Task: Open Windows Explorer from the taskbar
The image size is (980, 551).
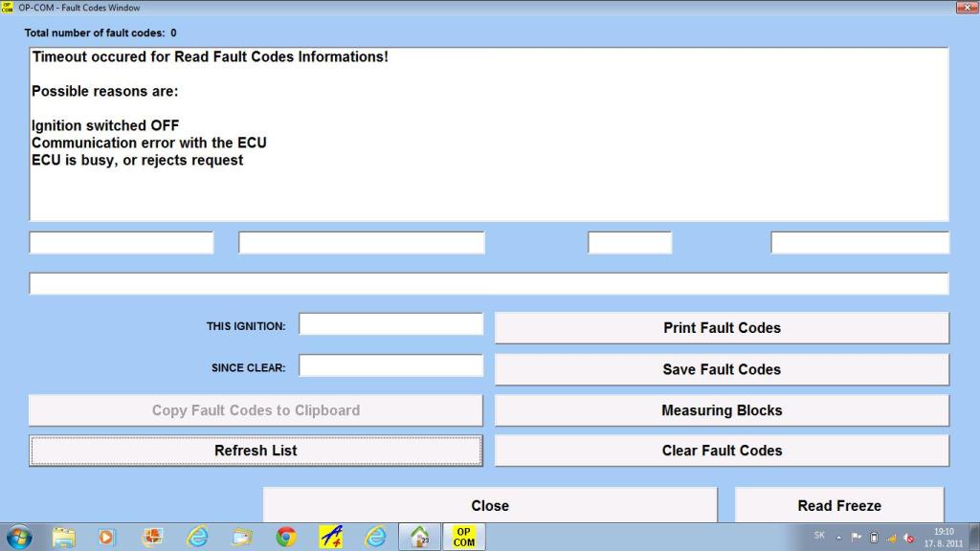Action: (x=64, y=537)
